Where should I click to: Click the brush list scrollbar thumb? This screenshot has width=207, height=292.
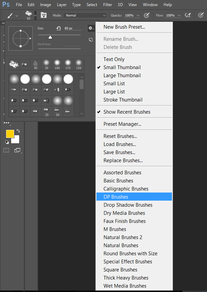click(x=82, y=84)
